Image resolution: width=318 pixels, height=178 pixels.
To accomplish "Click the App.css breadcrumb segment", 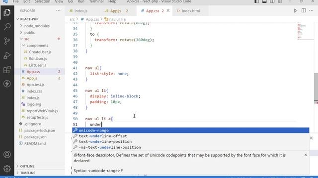I will click(x=90, y=19).
